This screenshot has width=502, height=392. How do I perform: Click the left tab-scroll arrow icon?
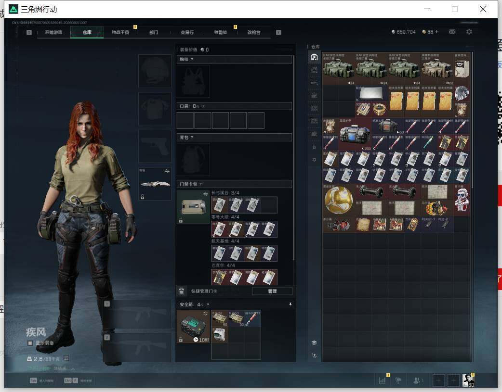pyautogui.click(x=29, y=32)
